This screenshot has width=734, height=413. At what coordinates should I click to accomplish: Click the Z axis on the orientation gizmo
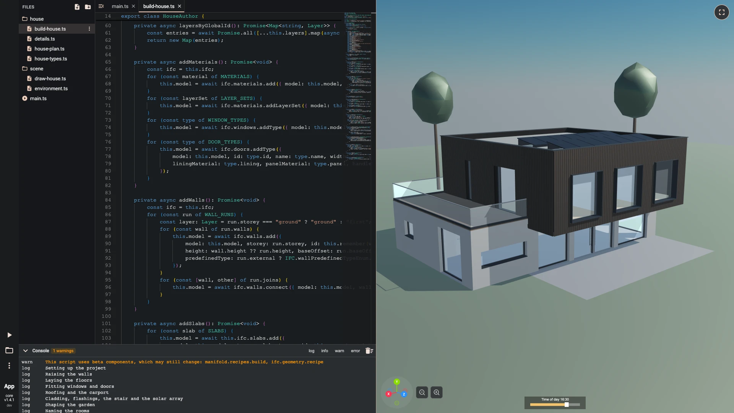click(x=404, y=394)
